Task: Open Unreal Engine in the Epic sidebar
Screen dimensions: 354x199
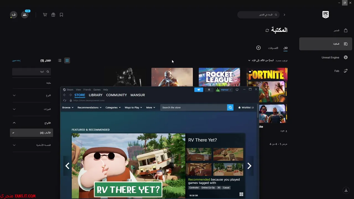Action: coord(326,57)
